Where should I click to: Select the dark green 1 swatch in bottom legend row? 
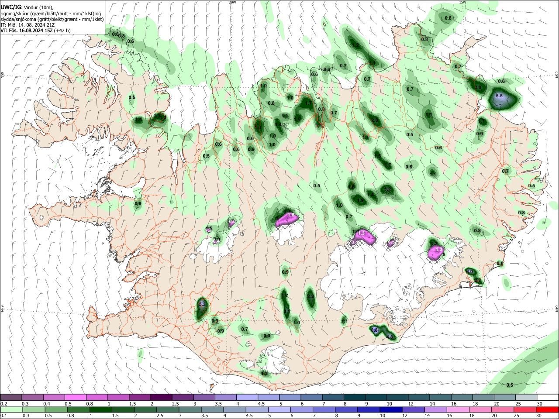(100, 409)
